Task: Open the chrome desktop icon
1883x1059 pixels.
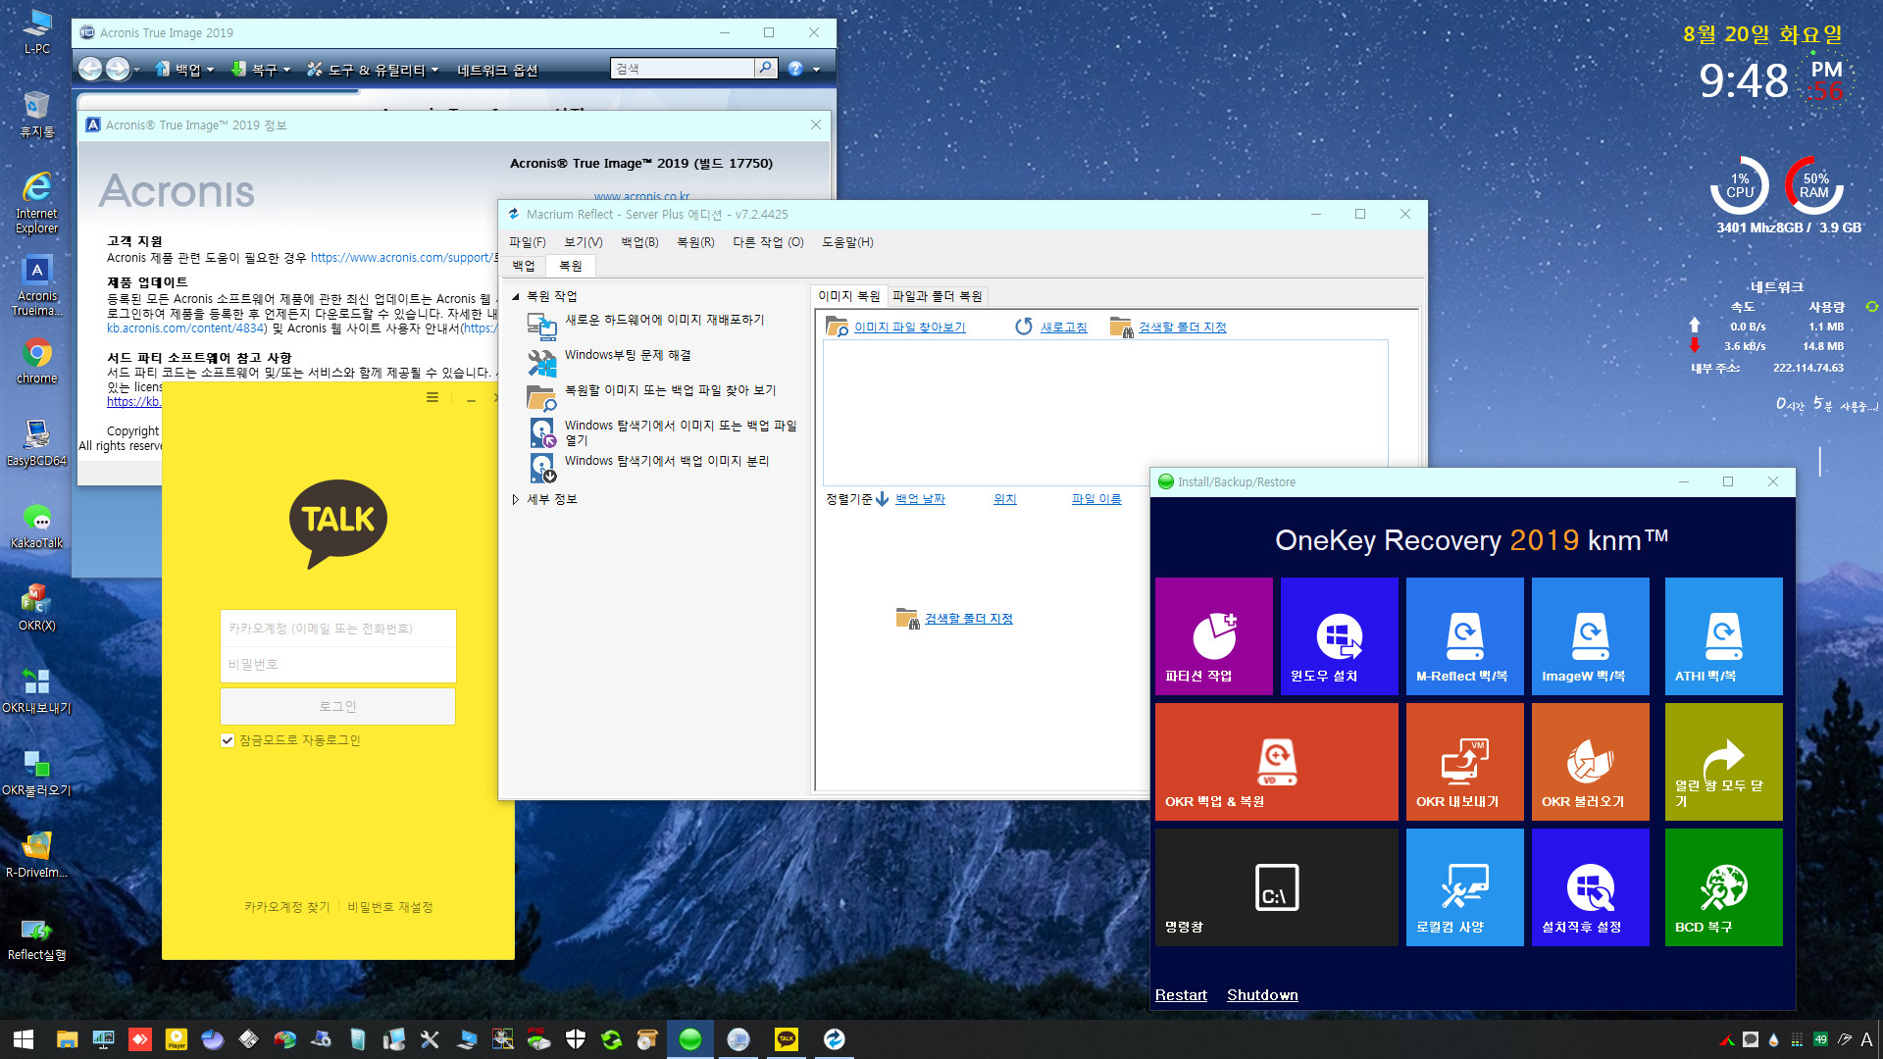Action: pos(36,361)
